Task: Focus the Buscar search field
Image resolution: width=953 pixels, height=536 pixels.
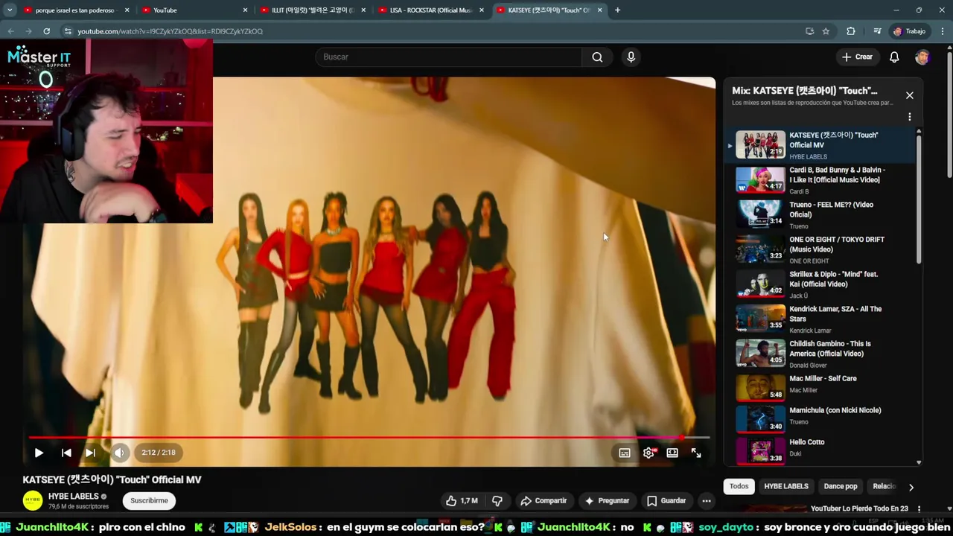Action: 448,57
